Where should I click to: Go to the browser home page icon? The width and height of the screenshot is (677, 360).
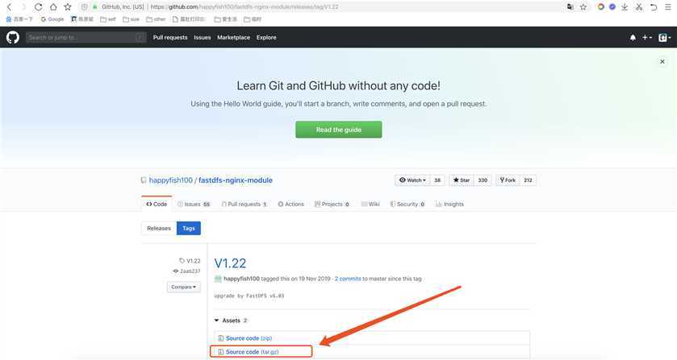(x=53, y=7)
